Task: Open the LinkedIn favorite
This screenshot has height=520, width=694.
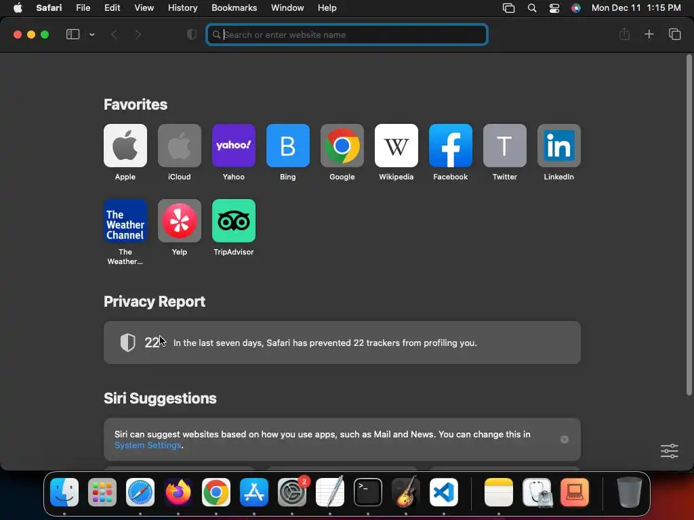Action: tap(559, 146)
